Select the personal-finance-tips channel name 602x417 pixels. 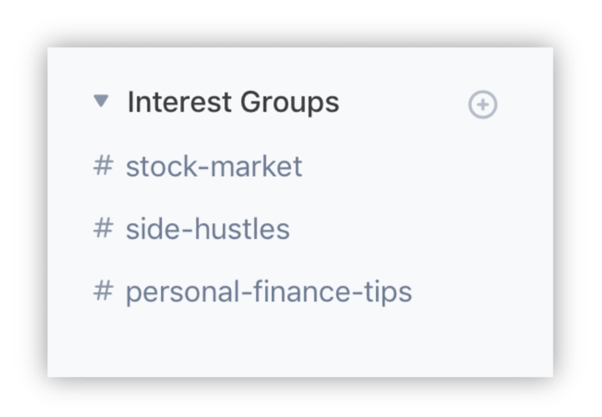[268, 292]
